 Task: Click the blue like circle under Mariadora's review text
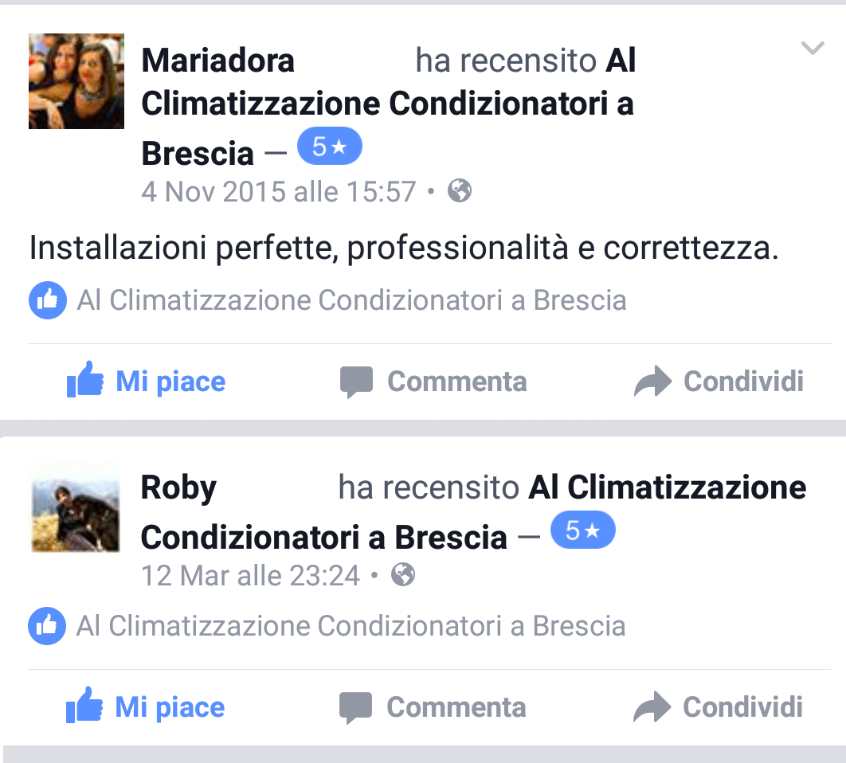click(48, 300)
